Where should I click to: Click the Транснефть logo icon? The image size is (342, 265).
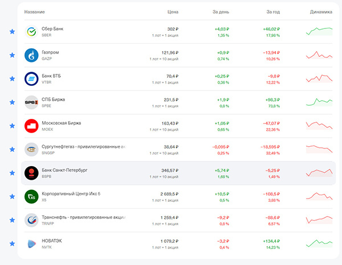pos(31,220)
